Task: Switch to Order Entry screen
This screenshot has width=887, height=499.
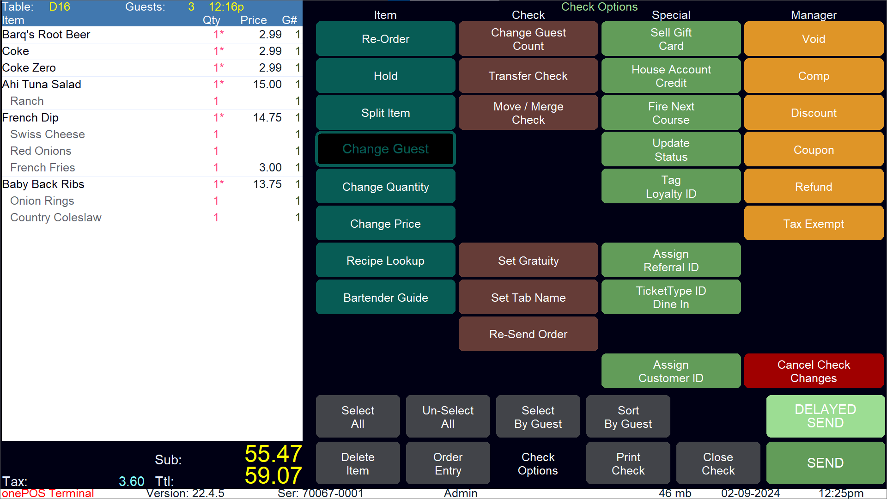Action: point(448,463)
